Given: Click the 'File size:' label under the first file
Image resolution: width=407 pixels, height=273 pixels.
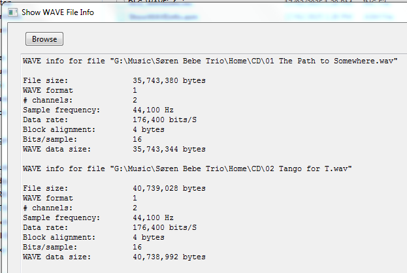Looking at the screenshot, I should 46,81.
